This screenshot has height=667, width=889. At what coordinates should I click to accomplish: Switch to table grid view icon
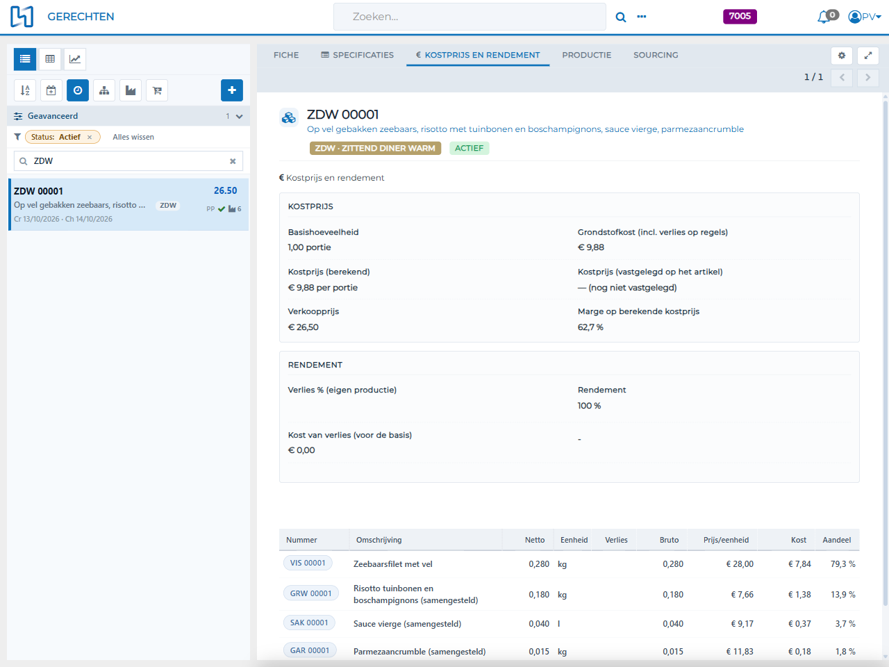click(x=50, y=59)
